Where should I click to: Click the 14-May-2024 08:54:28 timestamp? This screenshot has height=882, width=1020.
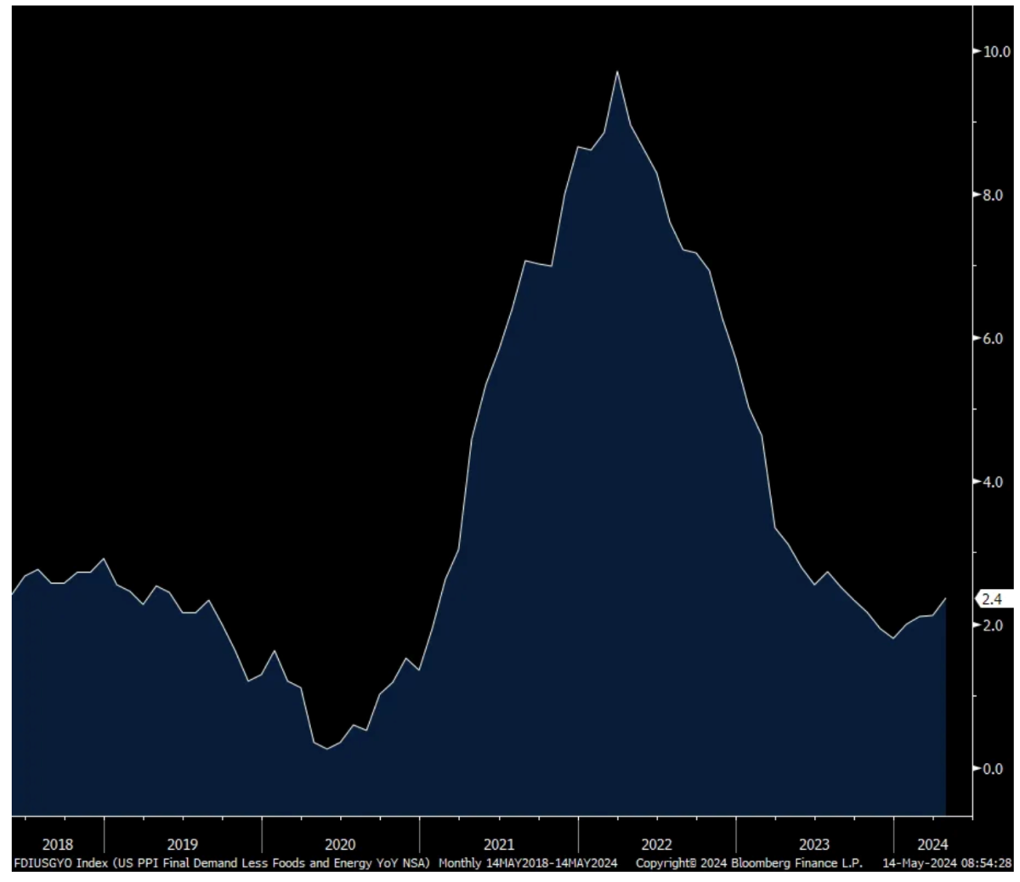pyautogui.click(x=946, y=863)
